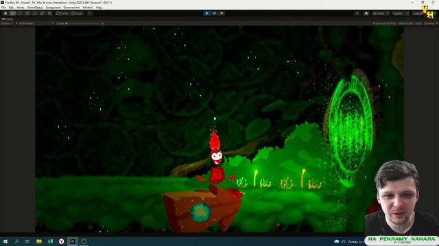Open the Windows Start menu

pos(5,241)
